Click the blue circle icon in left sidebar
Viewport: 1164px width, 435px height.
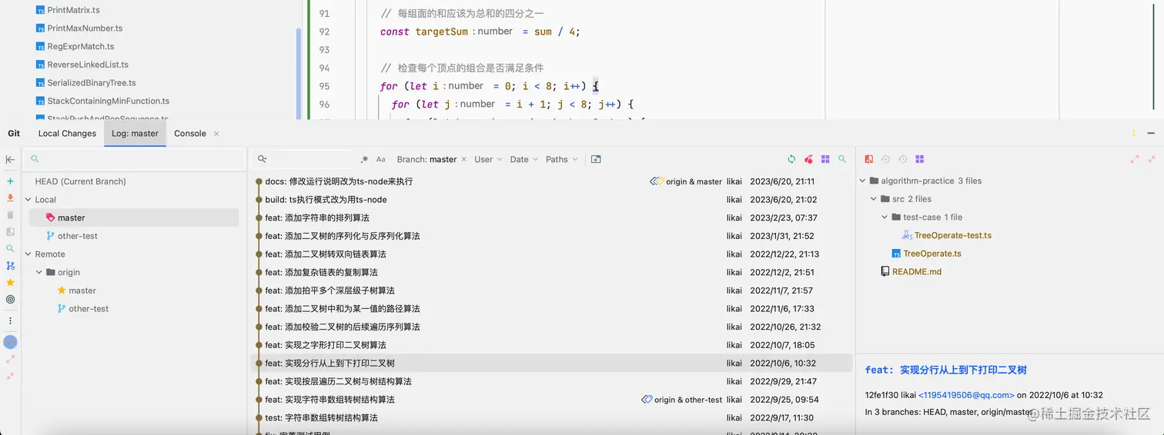[10, 342]
